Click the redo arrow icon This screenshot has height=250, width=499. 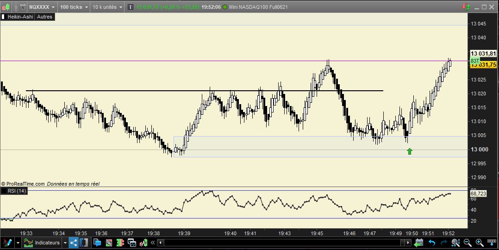click(x=443, y=243)
